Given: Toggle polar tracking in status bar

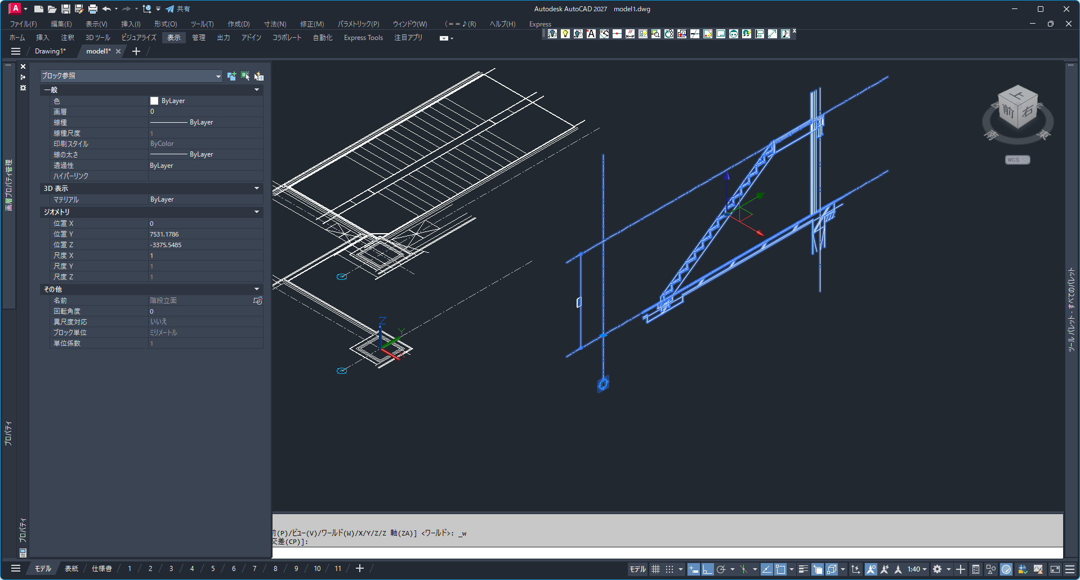Looking at the screenshot, I should coord(721,569).
